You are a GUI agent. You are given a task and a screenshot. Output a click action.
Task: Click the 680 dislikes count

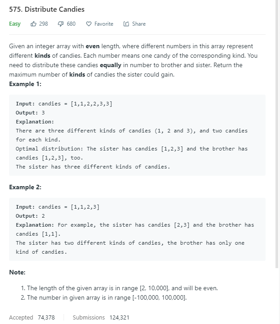pos(71,24)
